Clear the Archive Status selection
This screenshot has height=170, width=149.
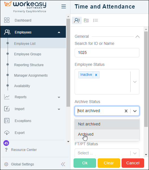(126, 111)
